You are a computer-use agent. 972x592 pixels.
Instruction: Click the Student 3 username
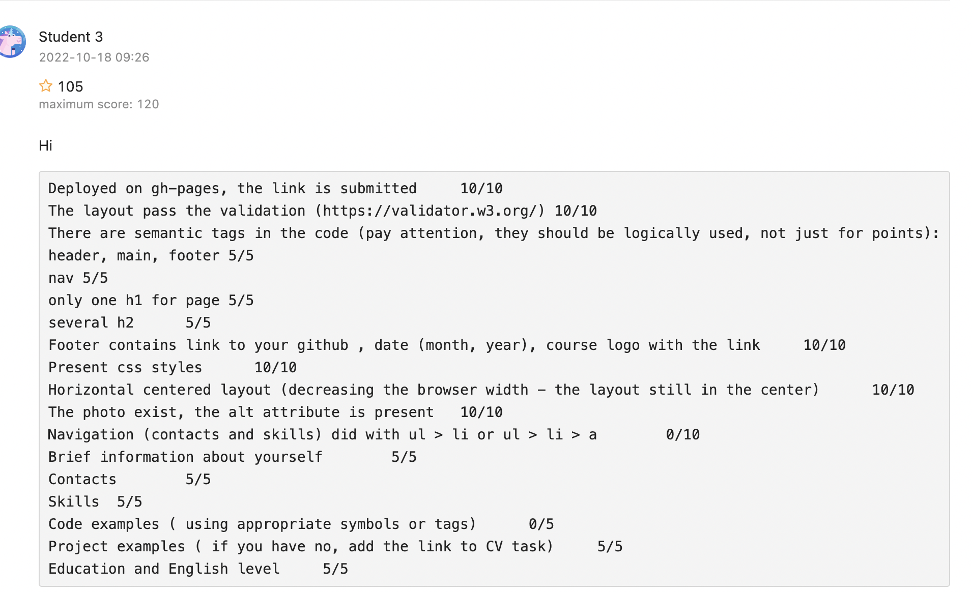click(71, 37)
